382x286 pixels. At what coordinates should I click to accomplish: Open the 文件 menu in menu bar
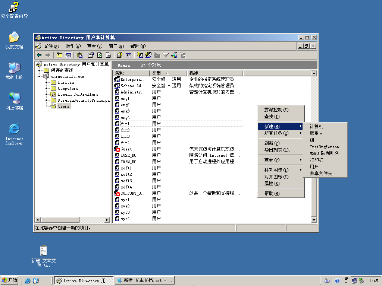pos(51,46)
